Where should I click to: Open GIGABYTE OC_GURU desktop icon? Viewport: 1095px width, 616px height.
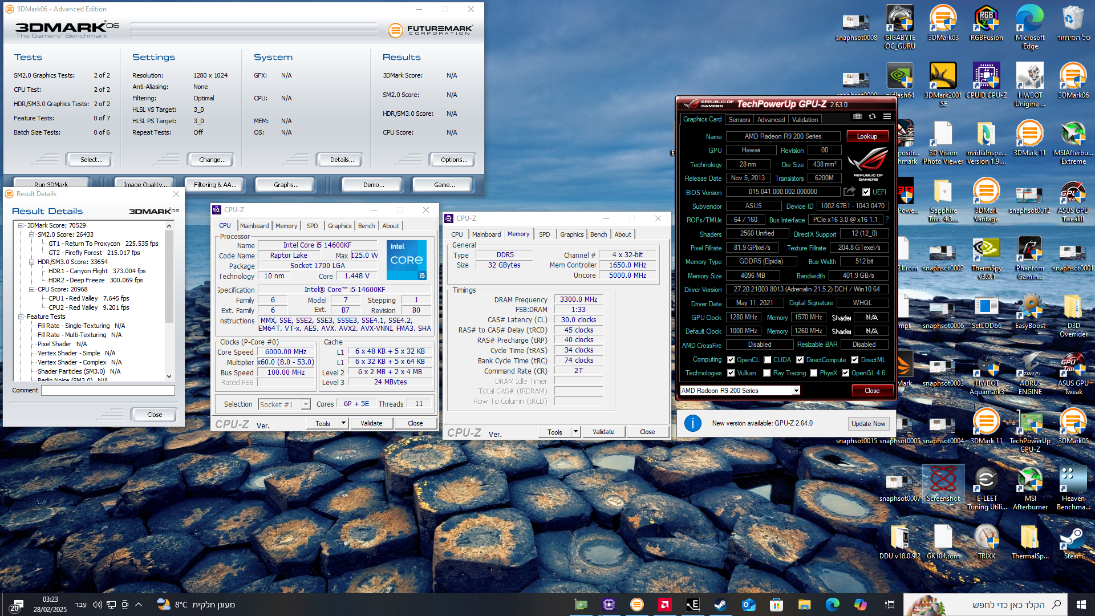coord(900,26)
